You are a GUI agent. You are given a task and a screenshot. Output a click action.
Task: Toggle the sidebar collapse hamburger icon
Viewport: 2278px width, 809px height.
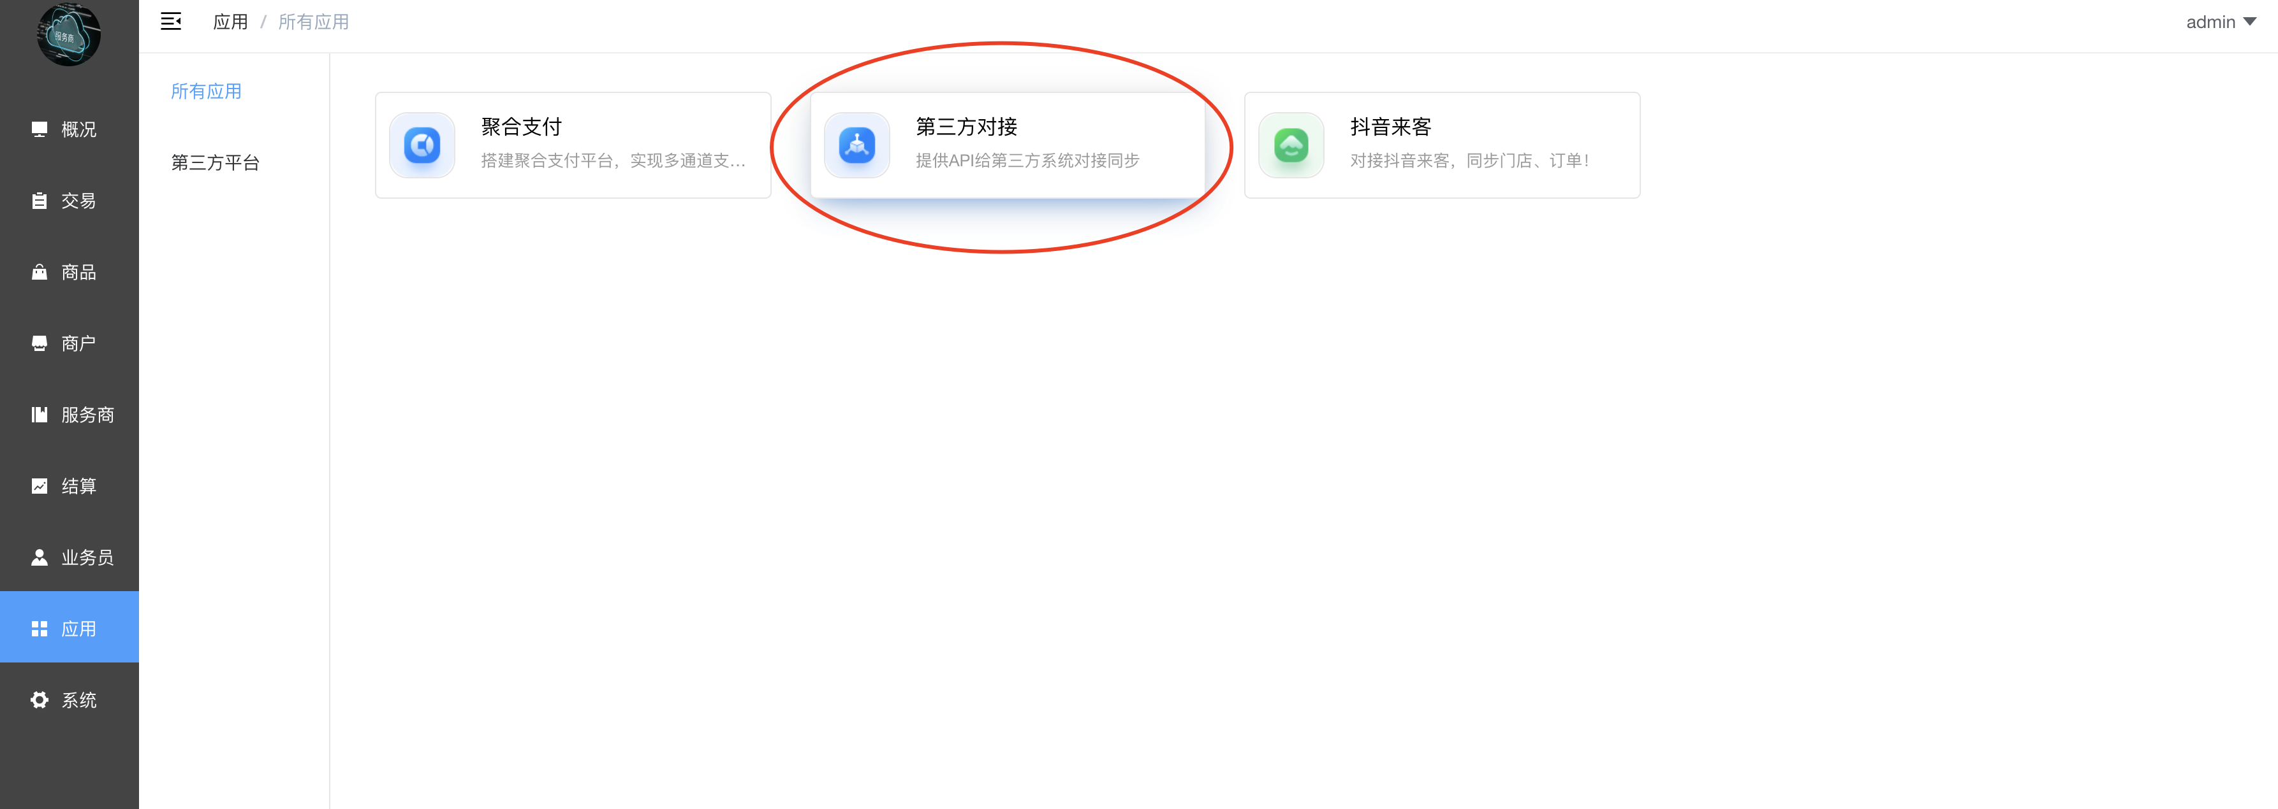tap(171, 22)
